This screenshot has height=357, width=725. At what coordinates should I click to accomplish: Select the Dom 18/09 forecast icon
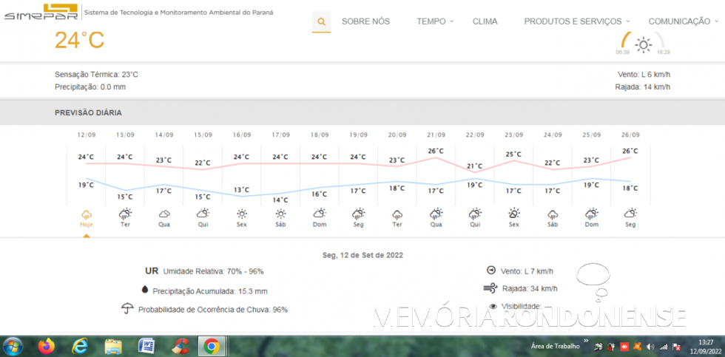[320, 214]
